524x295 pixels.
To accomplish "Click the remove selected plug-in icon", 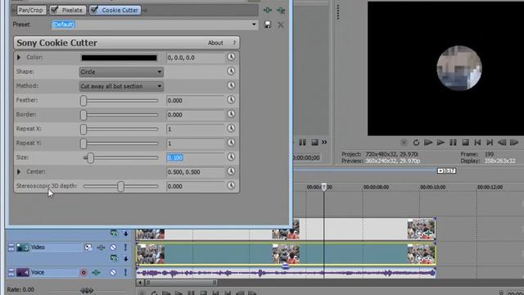I will [281, 11].
